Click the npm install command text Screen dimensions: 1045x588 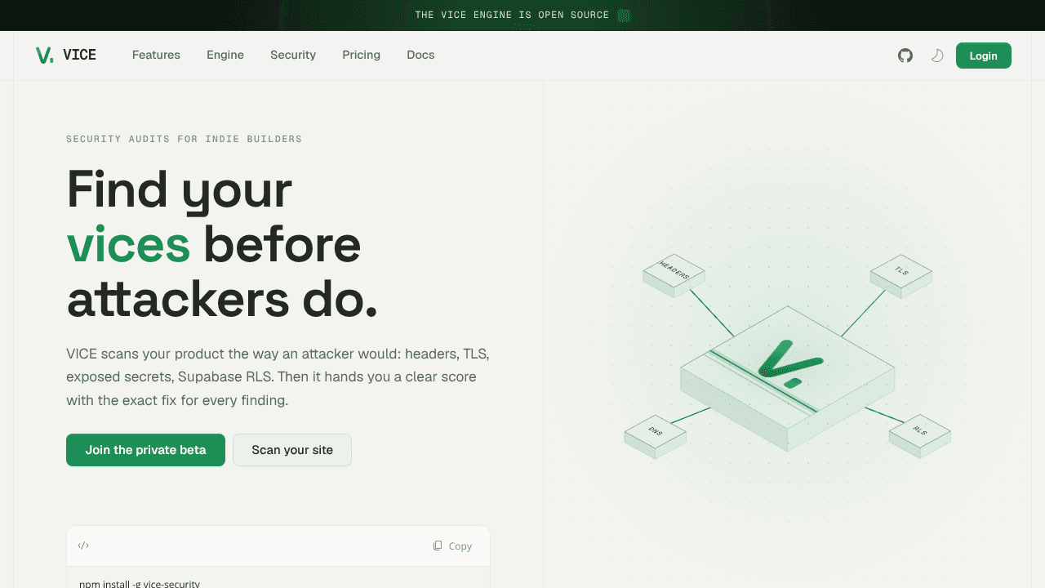click(140, 583)
